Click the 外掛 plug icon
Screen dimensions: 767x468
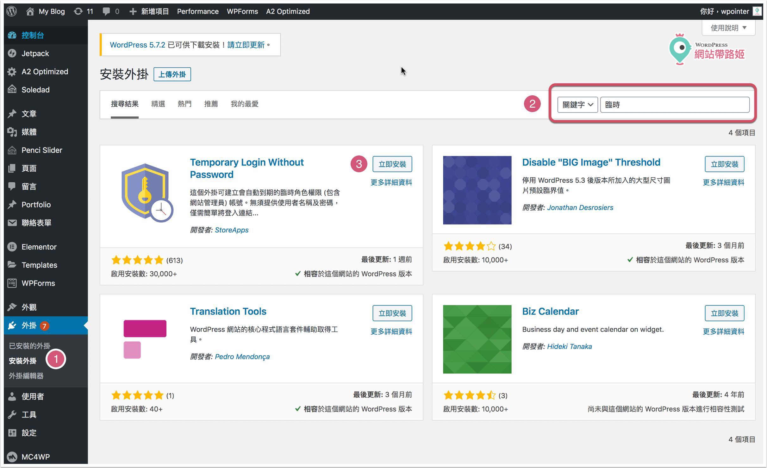tap(12, 326)
